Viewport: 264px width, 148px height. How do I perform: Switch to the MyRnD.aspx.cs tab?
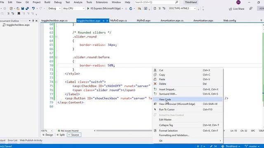click(118, 21)
